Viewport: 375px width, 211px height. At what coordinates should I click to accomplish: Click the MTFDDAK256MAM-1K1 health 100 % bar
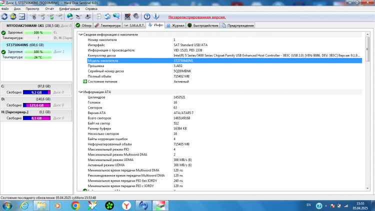38,32
